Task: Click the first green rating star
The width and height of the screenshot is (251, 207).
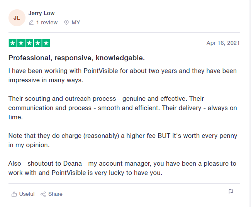Action: (13, 43)
